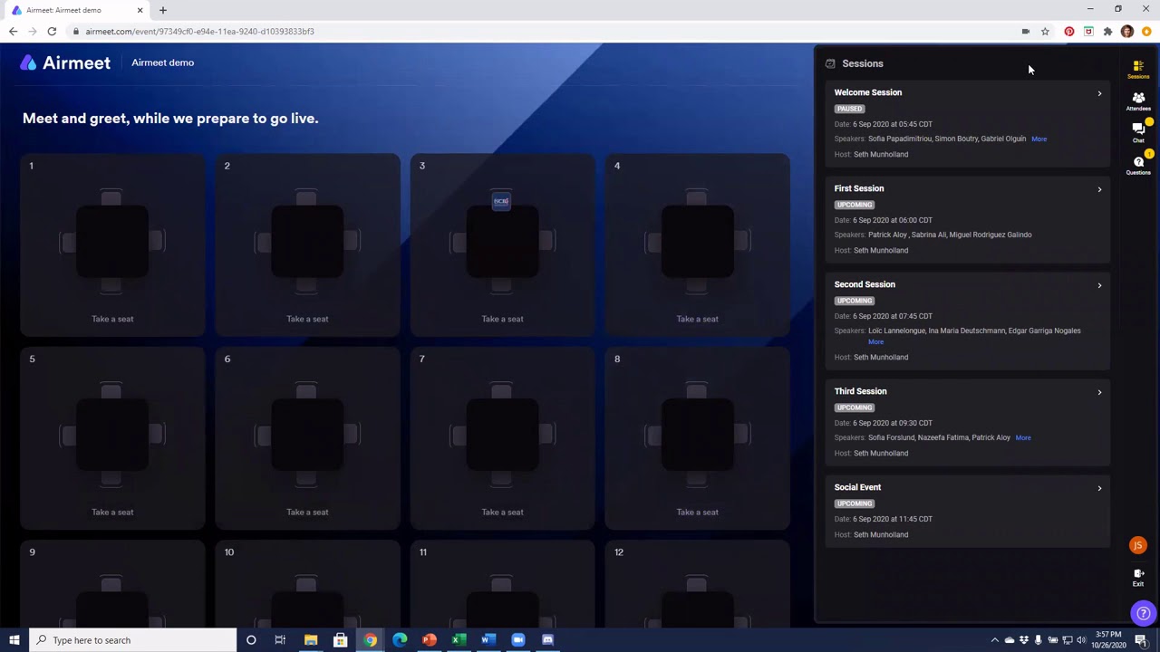The image size is (1160, 652).
Task: Open the Chrome profile avatar
Action: (1127, 32)
